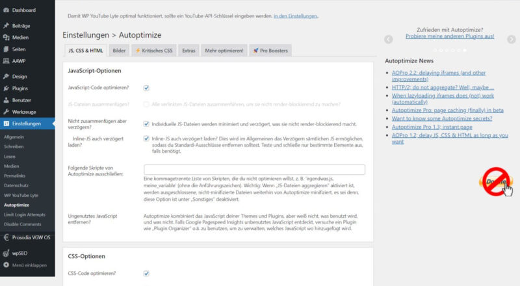This screenshot has height=286, width=520.
Task: Switch to the 'Kritisches CSS' tab
Action: (x=153, y=50)
